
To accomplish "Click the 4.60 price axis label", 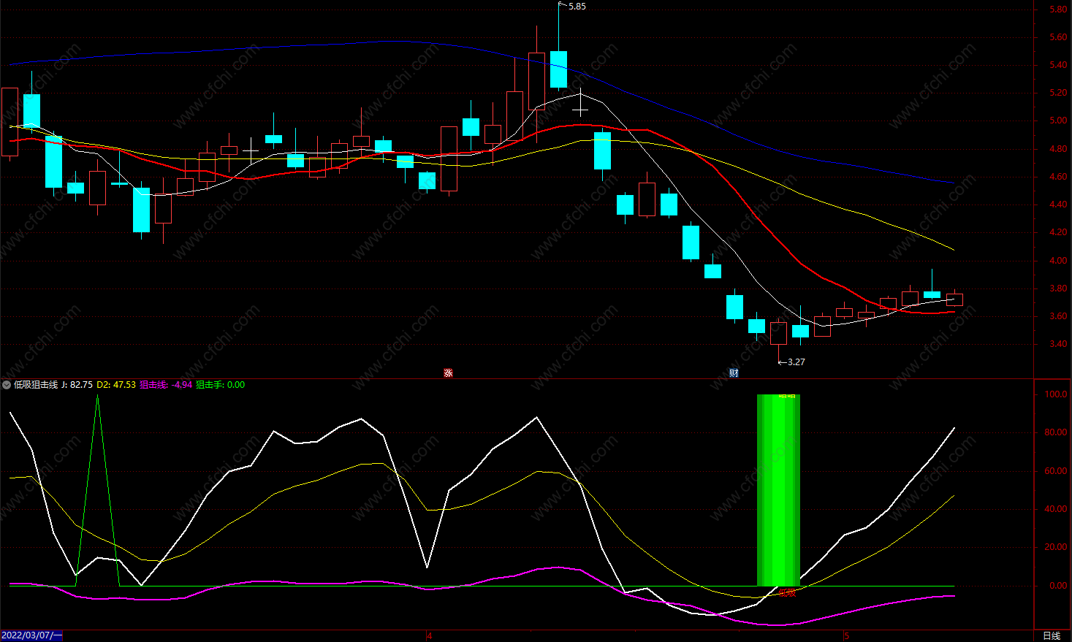I will pyautogui.click(x=1058, y=177).
